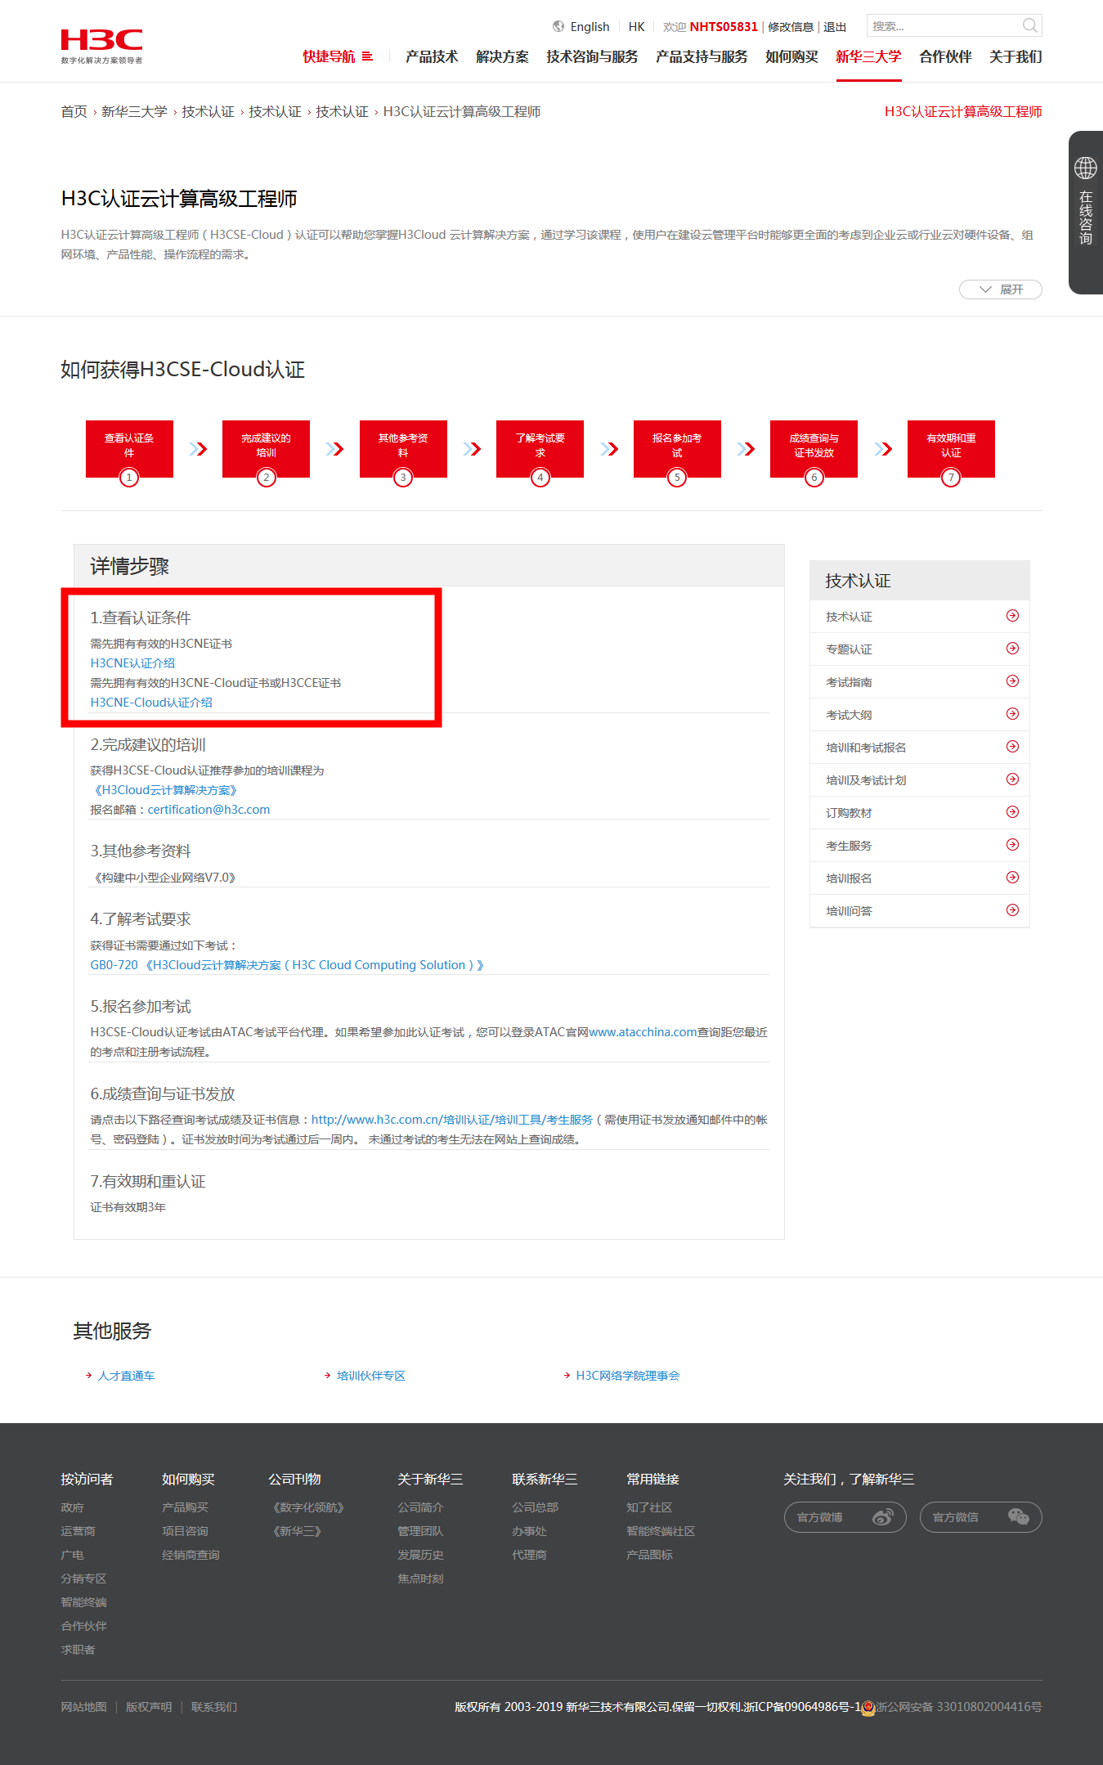Click arrow icon beside 考试指南
The image size is (1103, 1765).
pyautogui.click(x=1012, y=681)
